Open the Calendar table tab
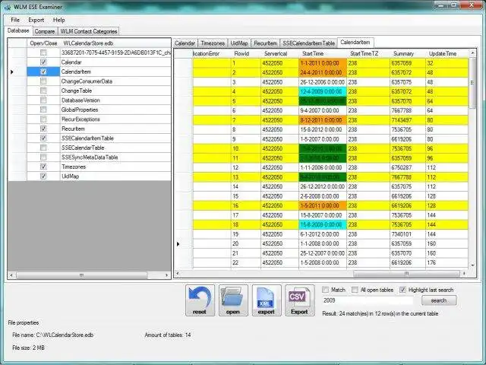 point(185,43)
